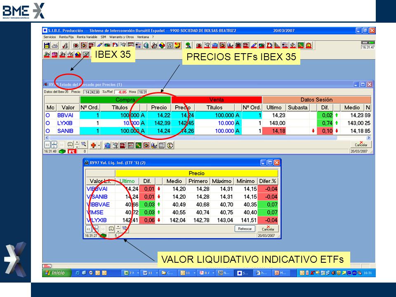The height and width of the screenshot is (297, 396).
Task: Click Cancelar in the price window
Action: [361, 144]
